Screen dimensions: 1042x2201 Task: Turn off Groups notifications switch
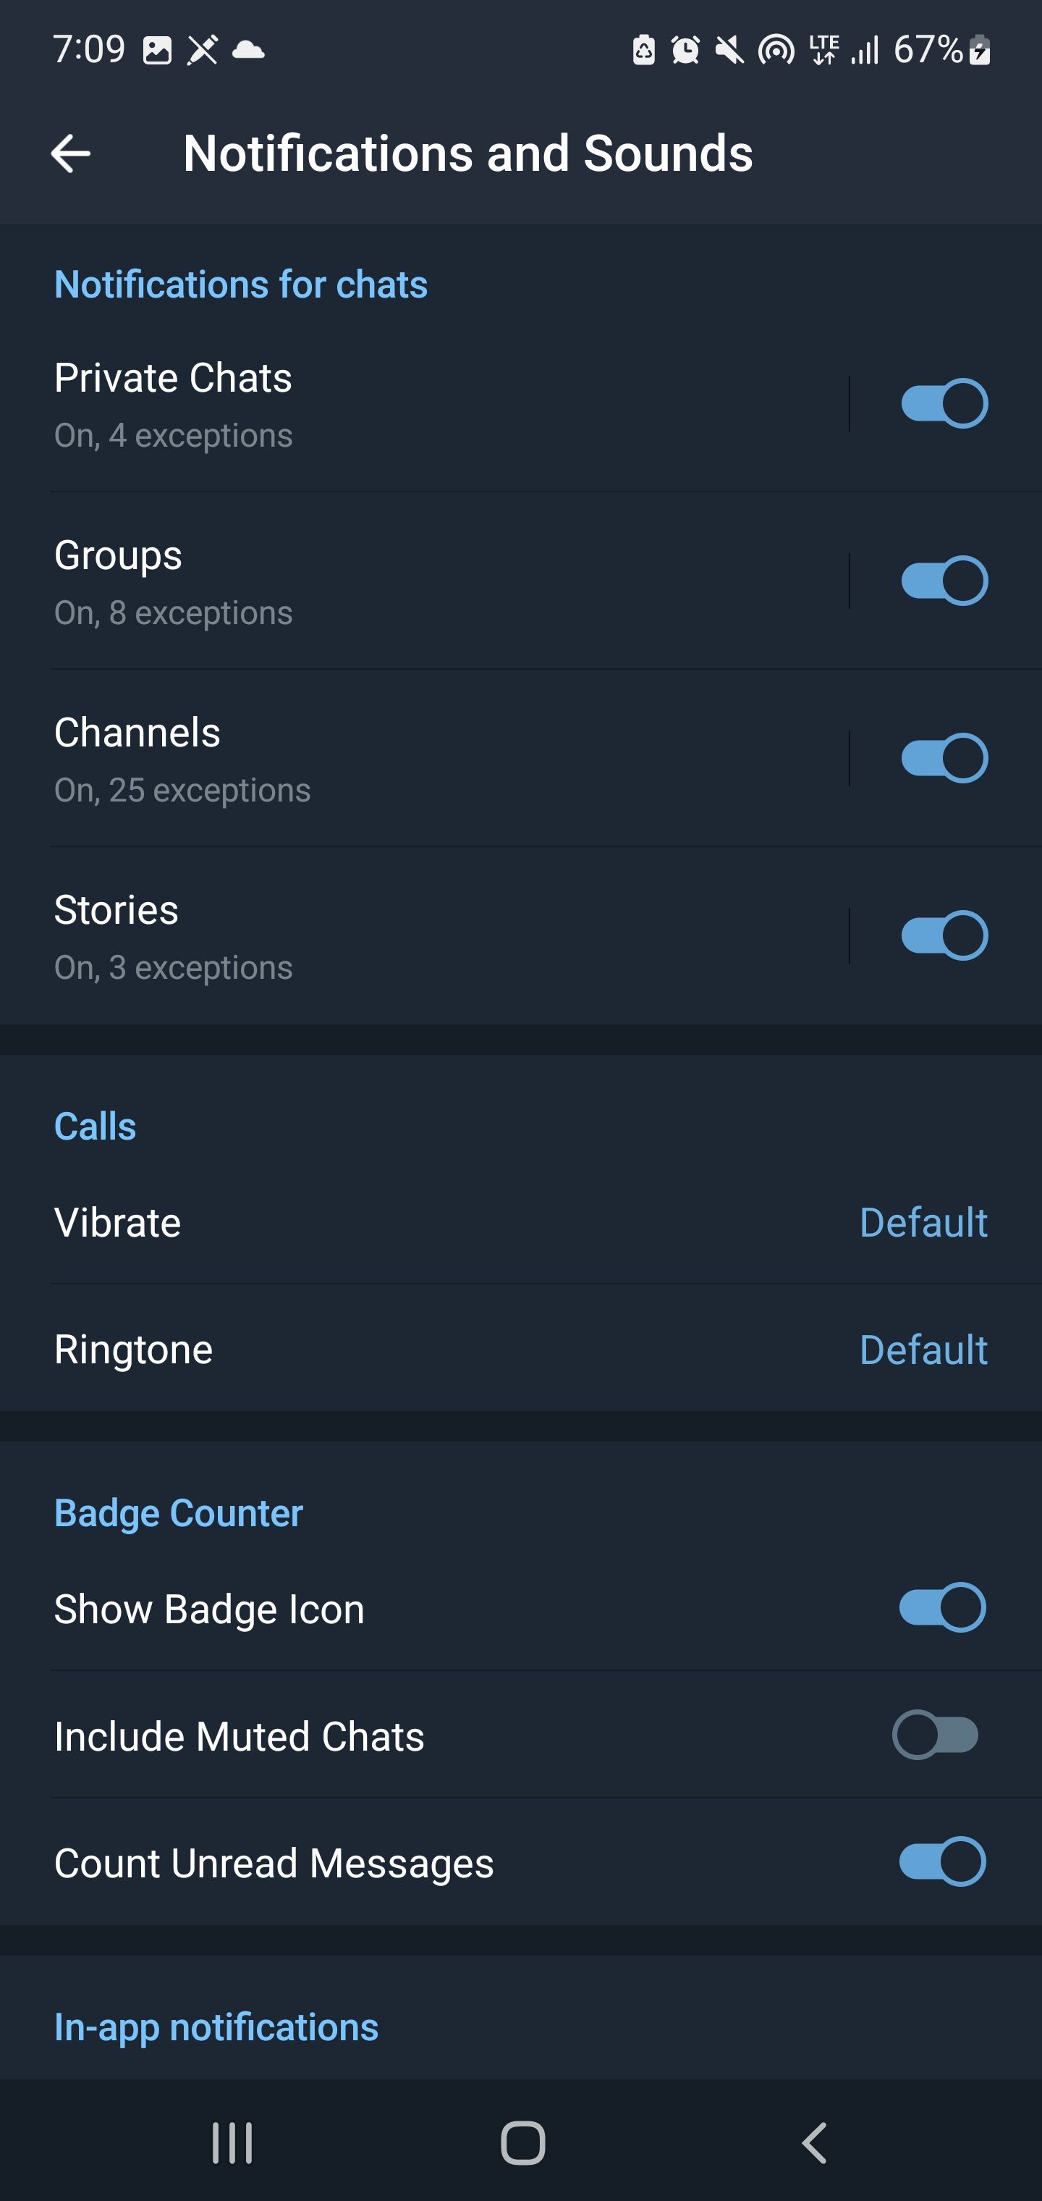pyautogui.click(x=944, y=581)
